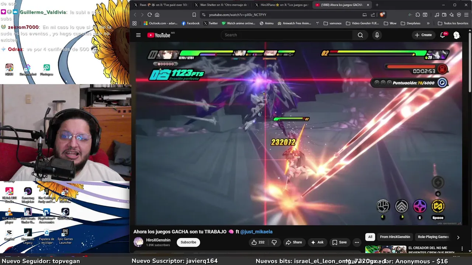Start voice search with microphone icon

[x=377, y=35]
